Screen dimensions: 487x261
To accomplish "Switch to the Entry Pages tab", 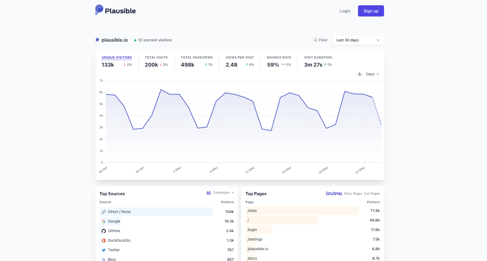I will tap(353, 194).
